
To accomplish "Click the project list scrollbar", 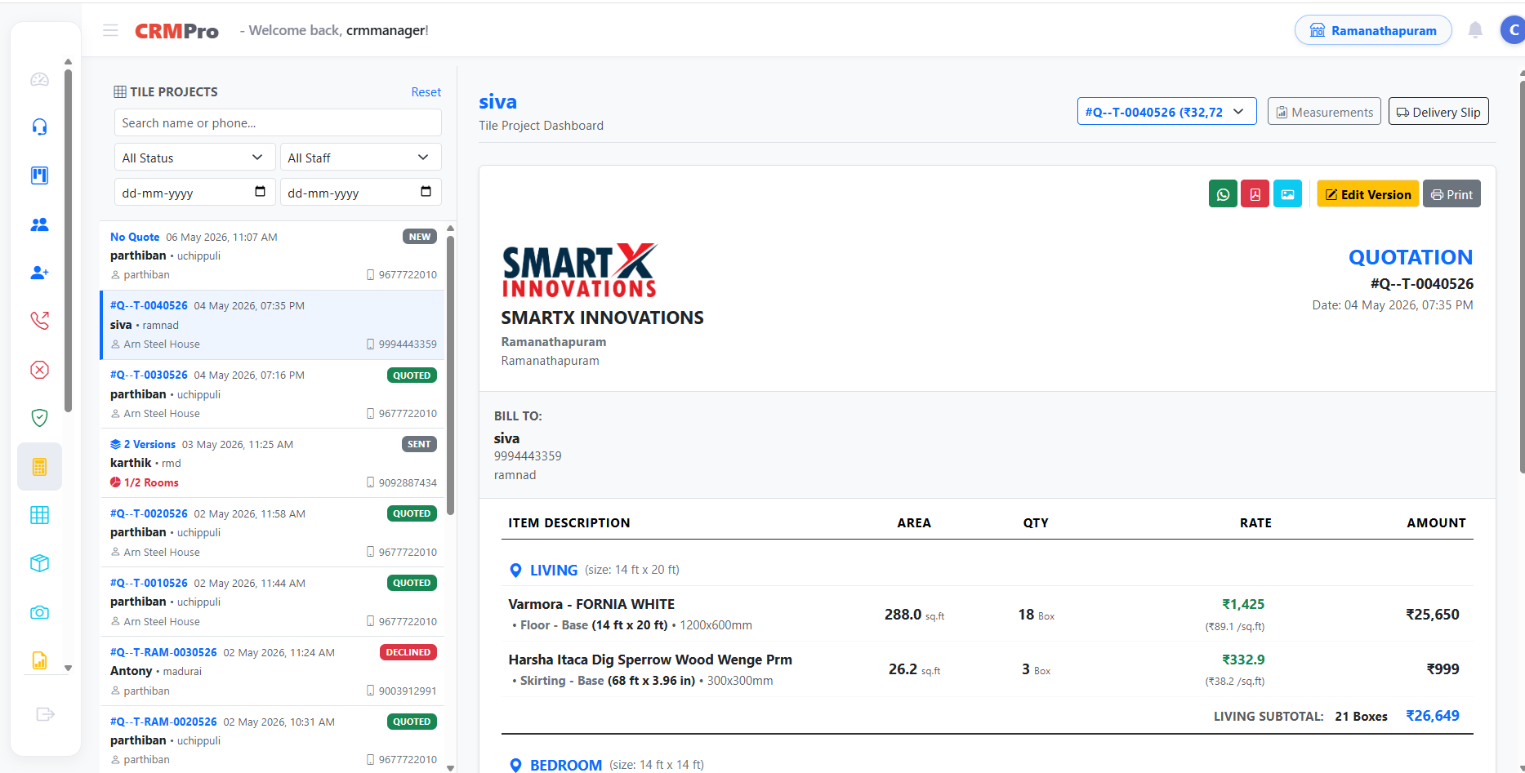I will (450, 375).
